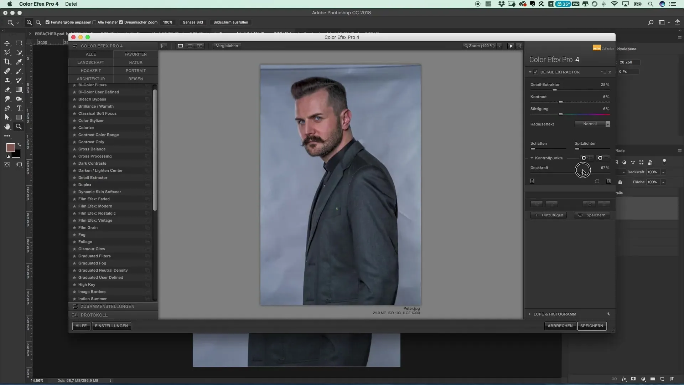This screenshot has width=684, height=385.
Task: Click the Abbrechen button
Action: click(x=560, y=326)
